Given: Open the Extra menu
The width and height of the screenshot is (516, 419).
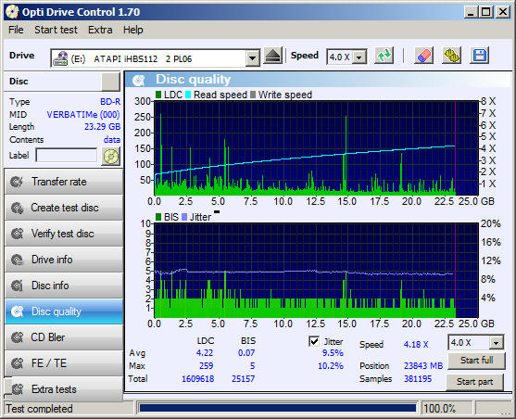Looking at the screenshot, I should [x=100, y=30].
